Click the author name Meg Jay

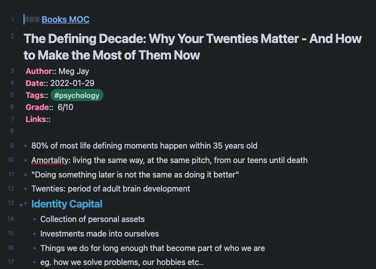point(74,71)
